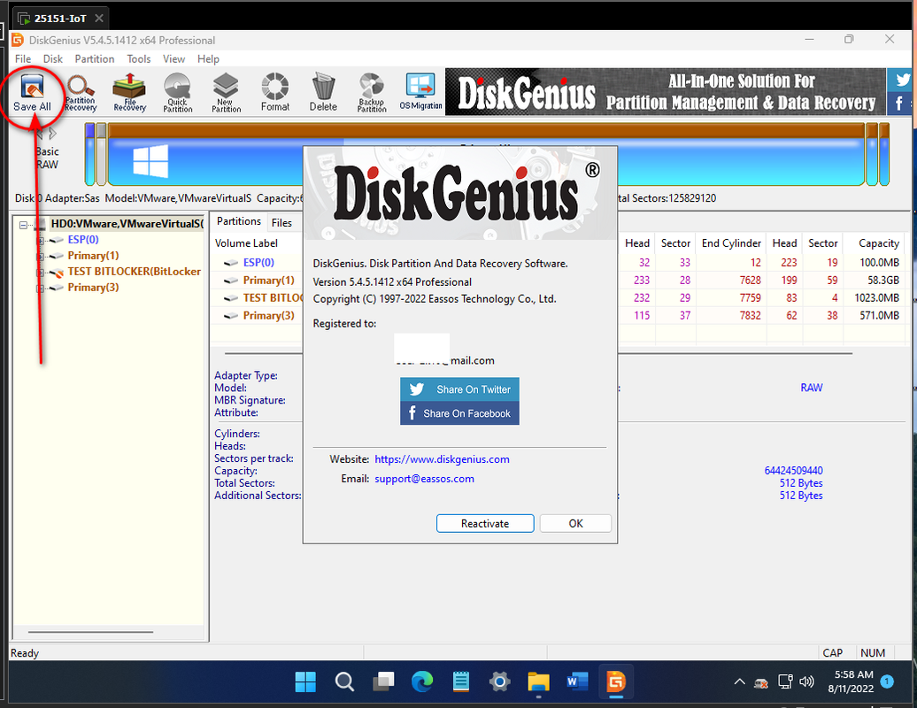The image size is (917, 708).
Task: Click DiskGenius icon in the taskbar
Action: [616, 681]
